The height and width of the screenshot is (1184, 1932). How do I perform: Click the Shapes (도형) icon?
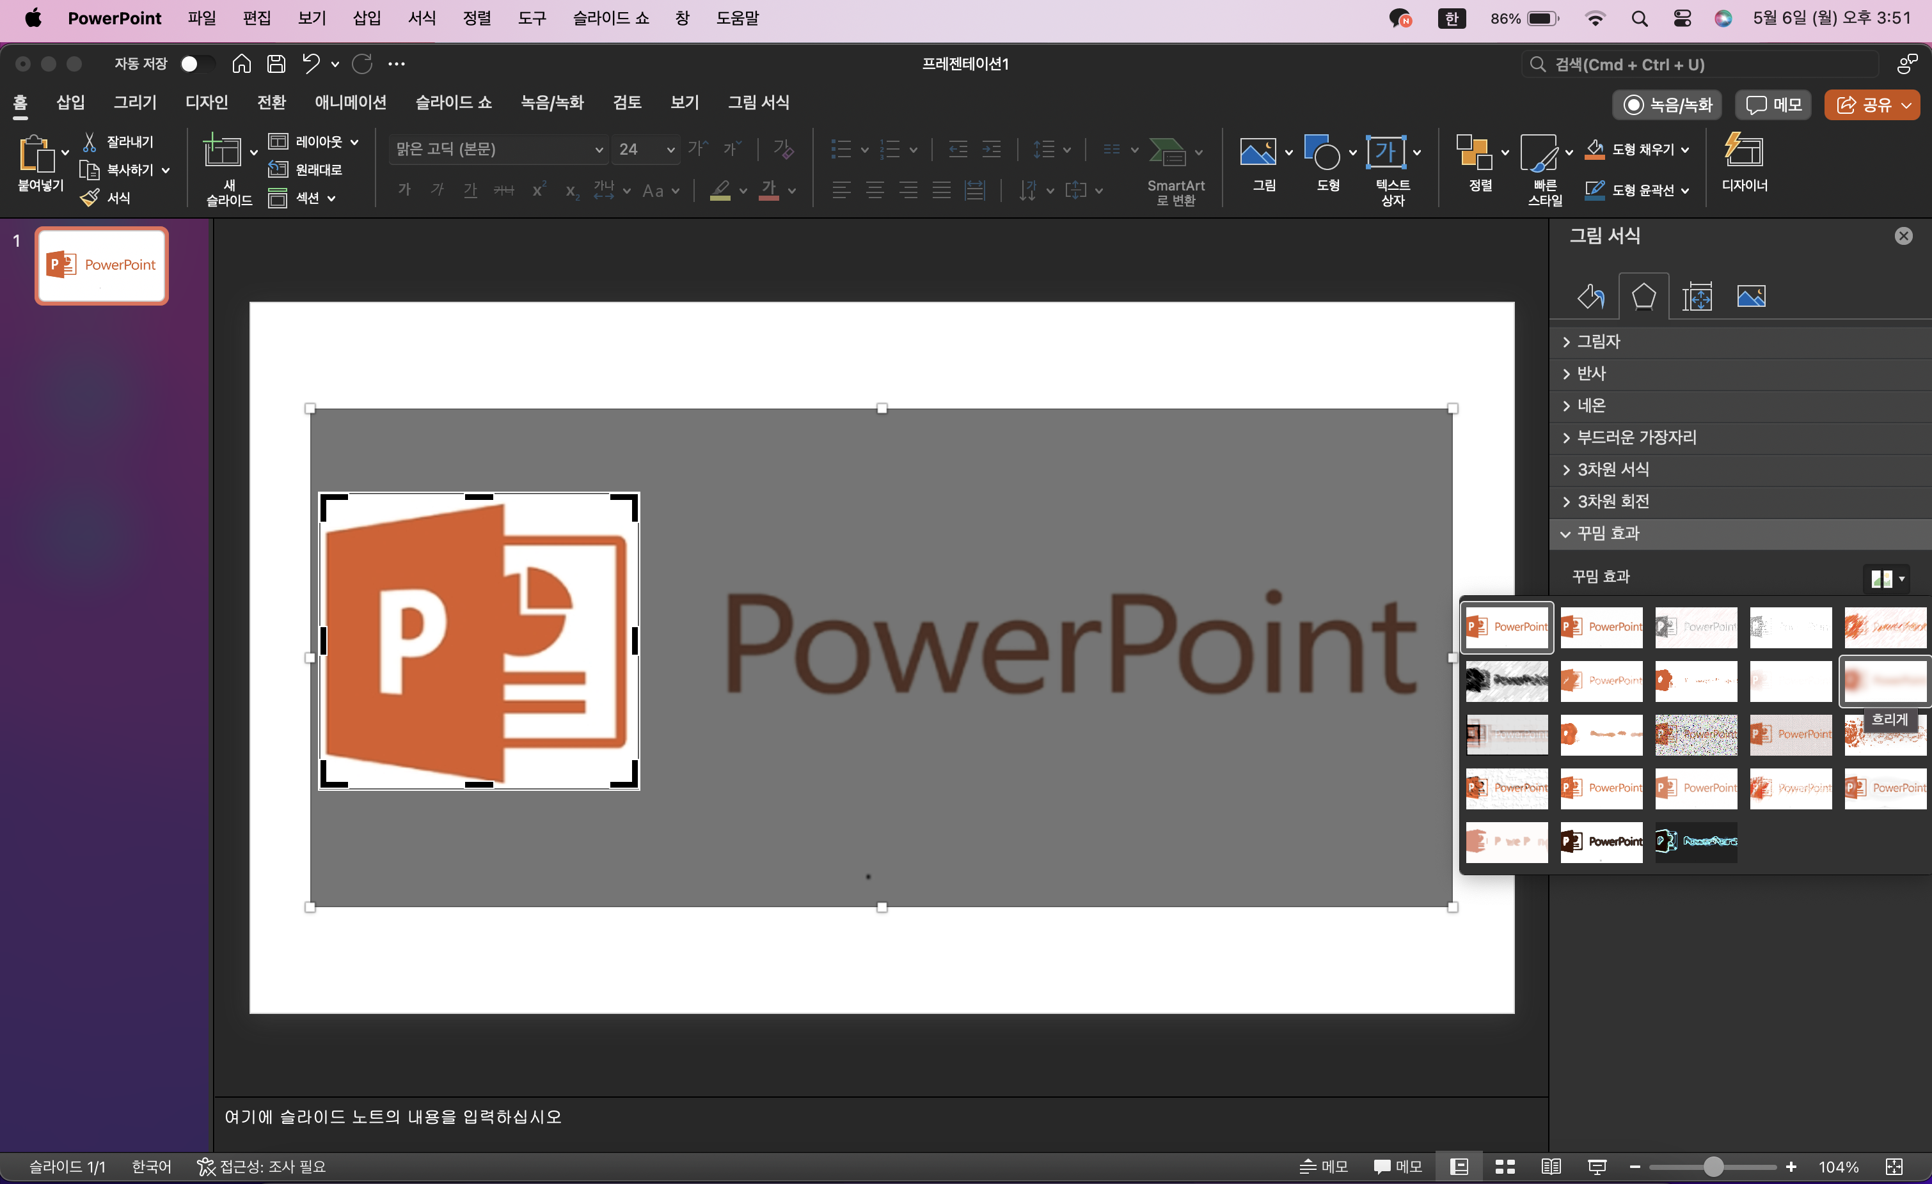pyautogui.click(x=1322, y=152)
